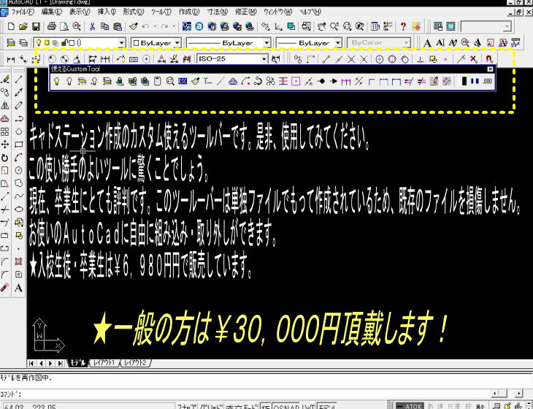Toggle 直交モード ortho mode in status bar
The image size is (533, 409).
tap(242, 407)
